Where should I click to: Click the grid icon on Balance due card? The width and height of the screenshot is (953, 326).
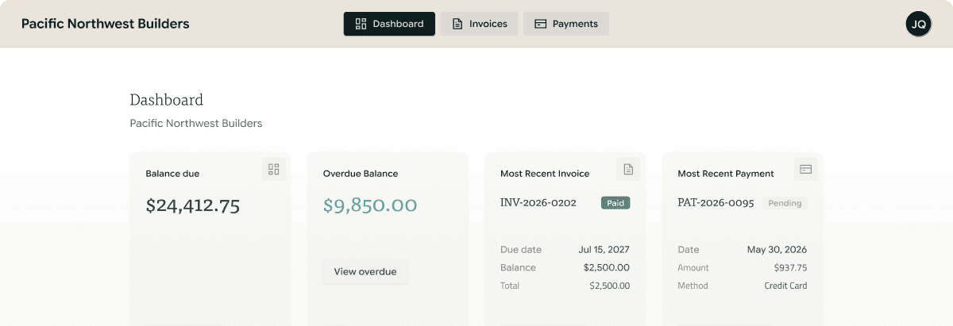pos(274,169)
